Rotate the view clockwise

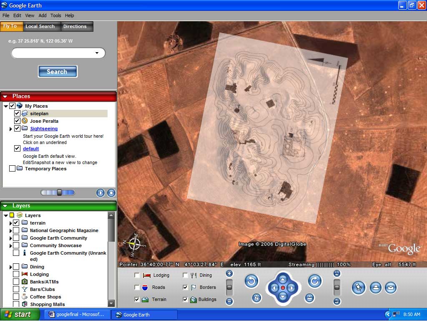314,281
